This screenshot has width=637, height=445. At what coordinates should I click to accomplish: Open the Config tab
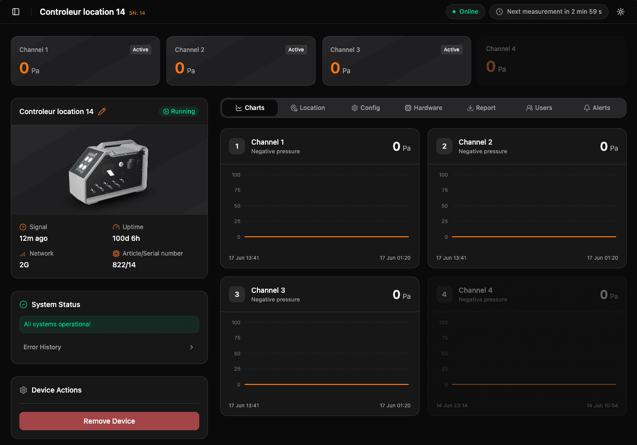(365, 108)
